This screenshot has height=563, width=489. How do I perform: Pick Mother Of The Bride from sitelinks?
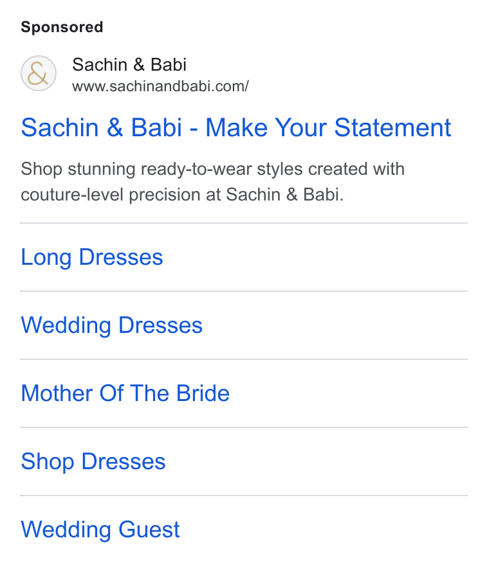pos(125,393)
